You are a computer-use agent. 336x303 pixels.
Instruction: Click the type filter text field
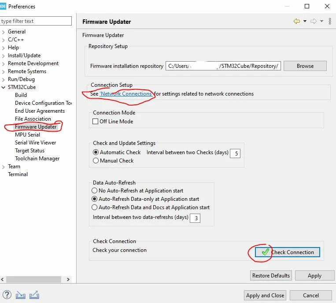pos(36,21)
